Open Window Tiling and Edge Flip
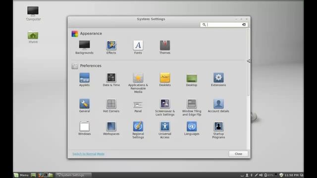Image resolution: width=317 pixels, height=178 pixels. [192, 107]
